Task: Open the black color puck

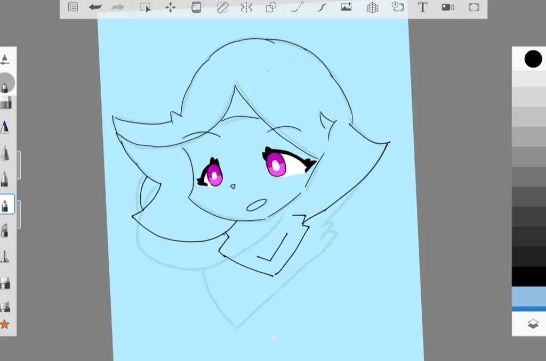Action: (533, 59)
